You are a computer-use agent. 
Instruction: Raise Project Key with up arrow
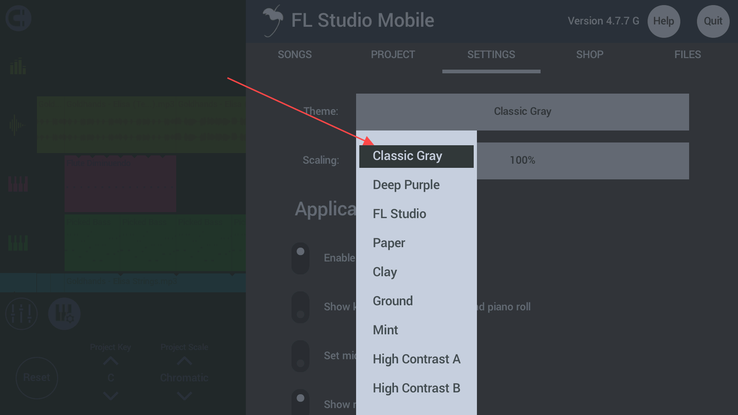pyautogui.click(x=111, y=362)
